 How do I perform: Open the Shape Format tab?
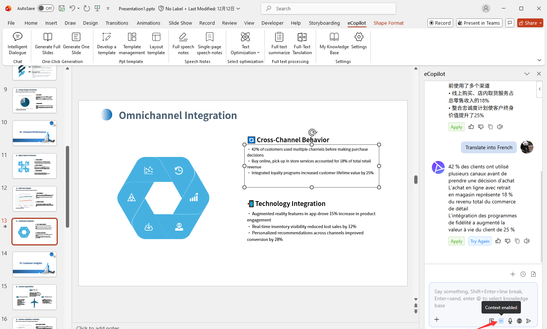pyautogui.click(x=388, y=23)
